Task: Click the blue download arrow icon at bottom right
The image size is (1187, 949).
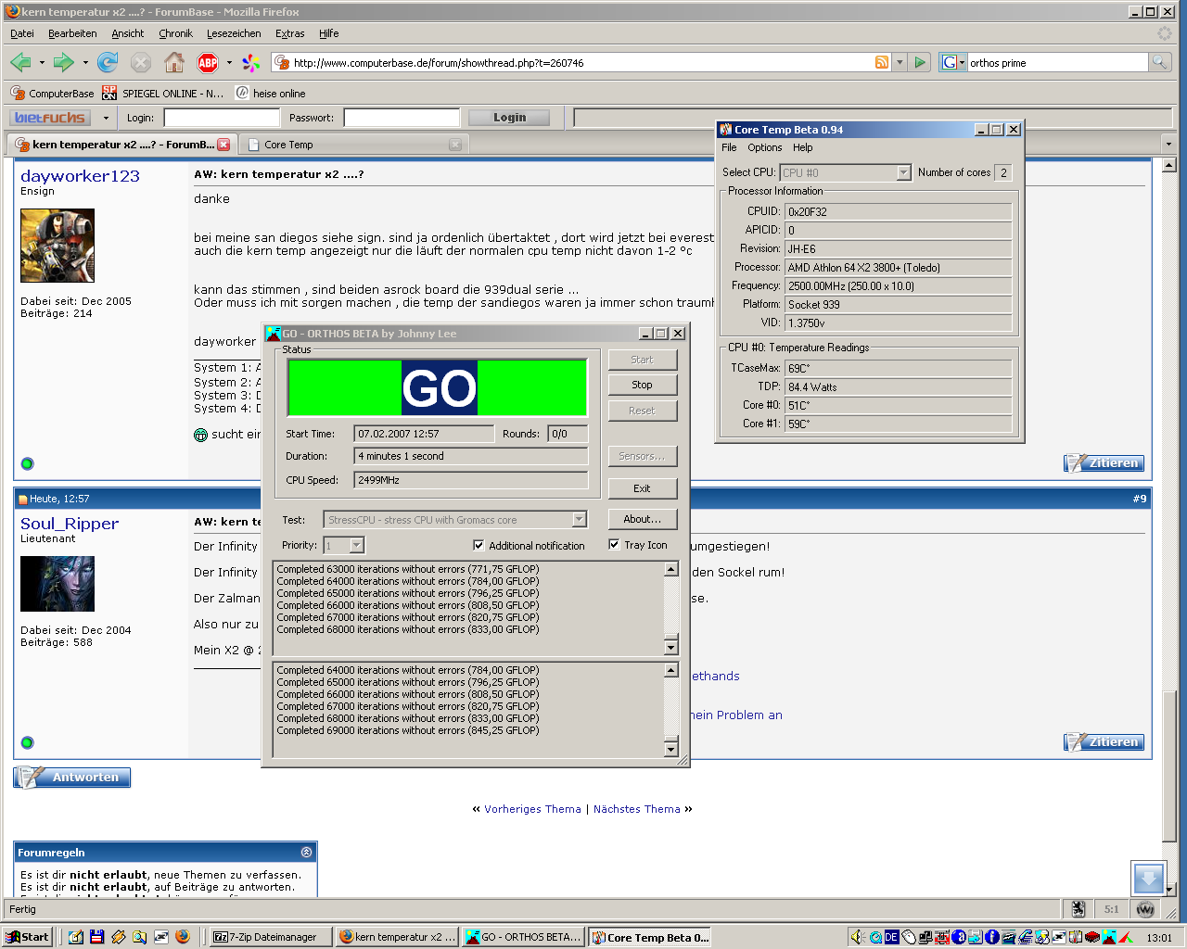Action: tap(1148, 879)
